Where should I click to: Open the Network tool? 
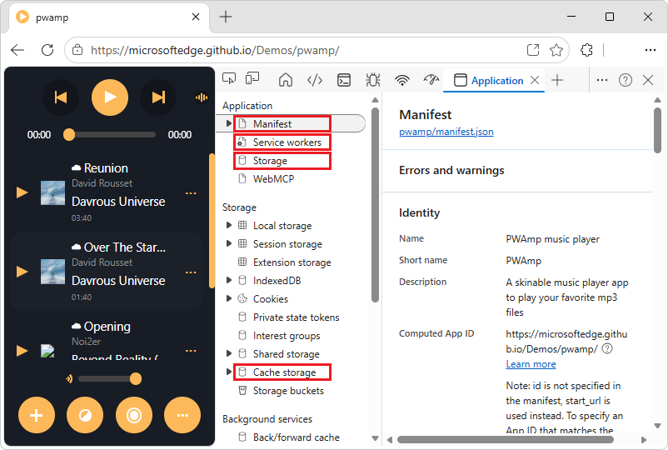tap(402, 80)
